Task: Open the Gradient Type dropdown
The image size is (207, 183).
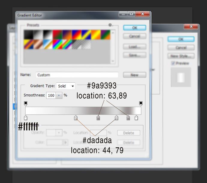Action: coord(66,86)
